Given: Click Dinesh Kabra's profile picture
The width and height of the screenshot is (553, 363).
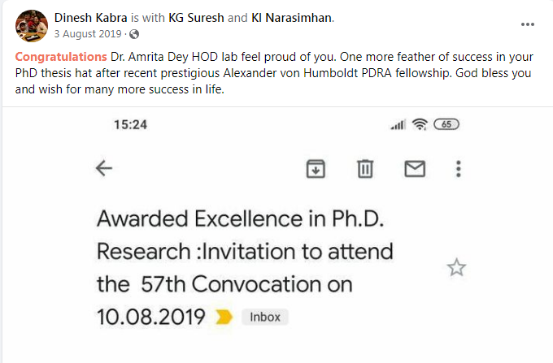Looking at the screenshot, I should click(x=32, y=25).
